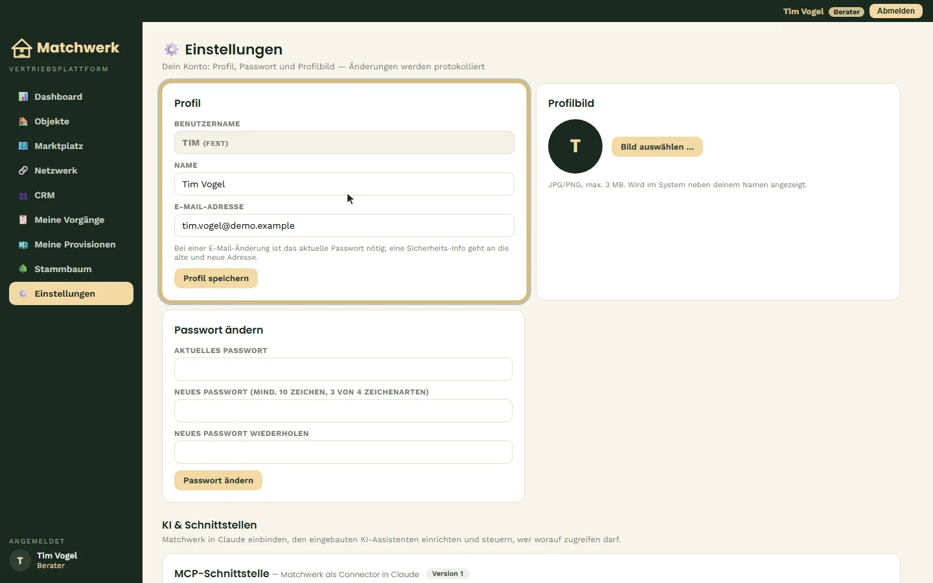
Task: Open Meine Provisionen
Action: point(71,244)
